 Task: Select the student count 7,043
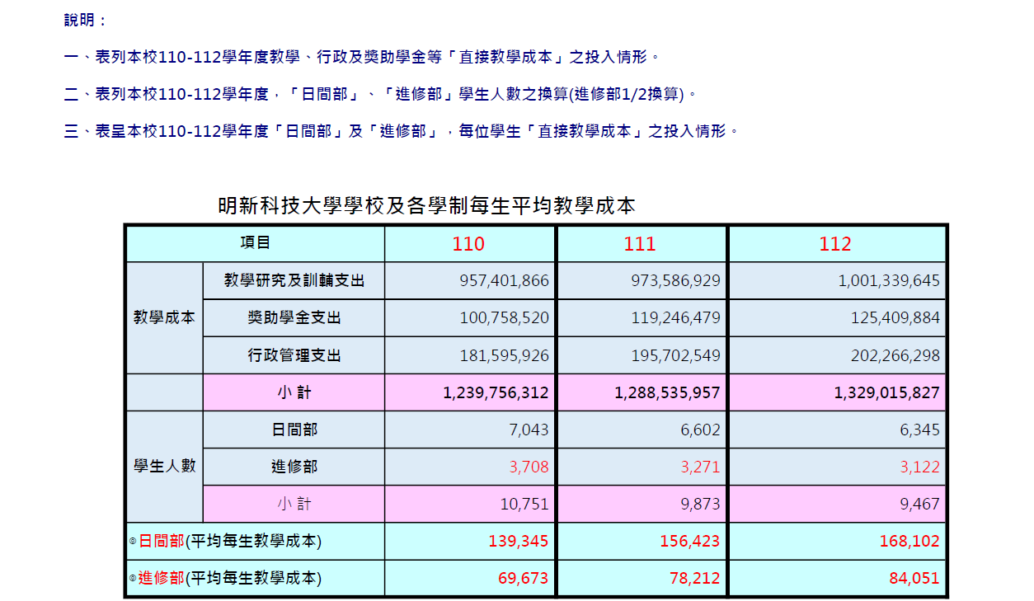click(x=529, y=430)
